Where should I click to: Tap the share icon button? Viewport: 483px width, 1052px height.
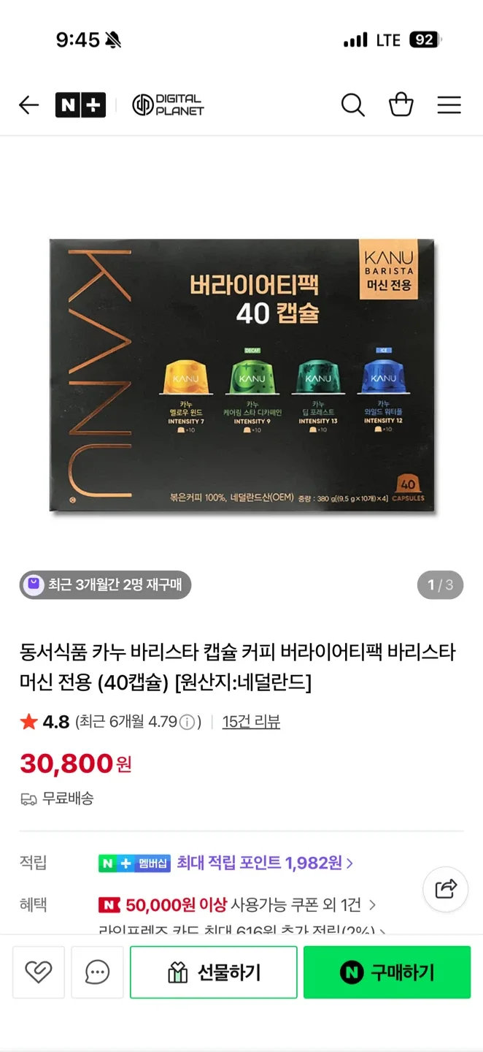click(x=445, y=888)
